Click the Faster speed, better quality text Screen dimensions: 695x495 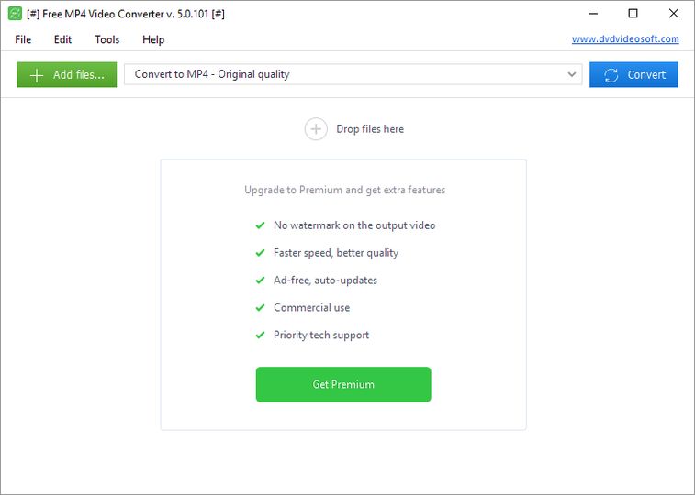(x=335, y=253)
